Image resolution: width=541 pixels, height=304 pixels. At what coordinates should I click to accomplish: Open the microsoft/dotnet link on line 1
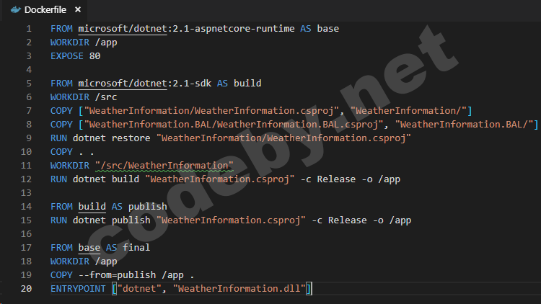click(x=123, y=29)
